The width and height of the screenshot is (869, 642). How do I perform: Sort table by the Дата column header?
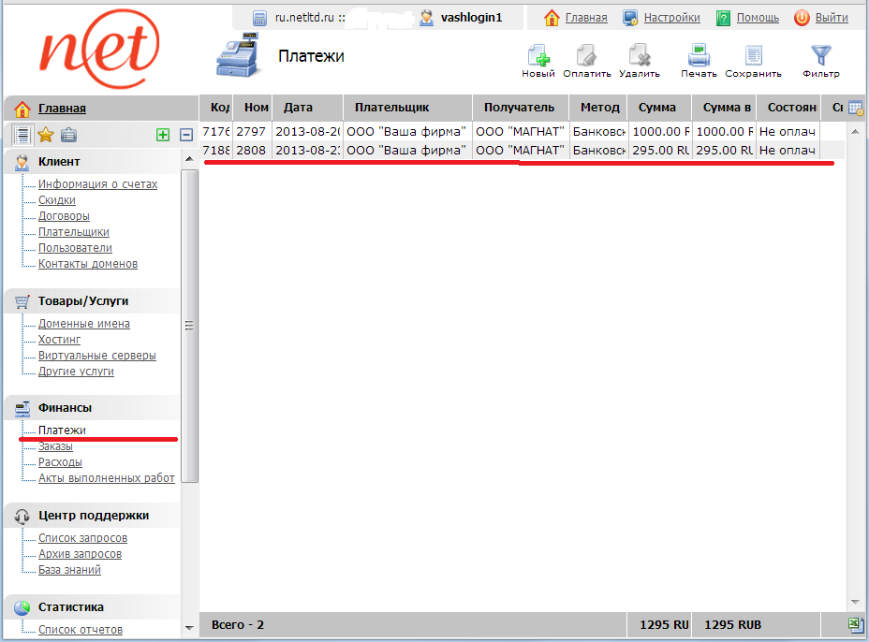point(298,108)
